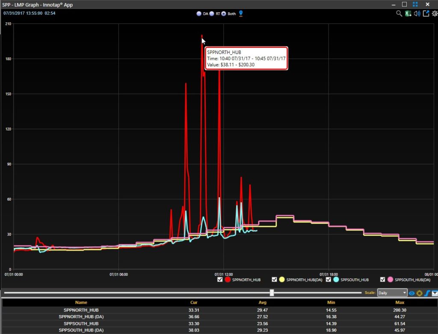Open the magnifier search tool
This screenshot has width=438, height=334.
click(x=399, y=13)
